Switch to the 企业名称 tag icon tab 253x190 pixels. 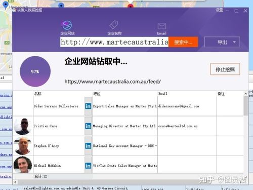114,27
